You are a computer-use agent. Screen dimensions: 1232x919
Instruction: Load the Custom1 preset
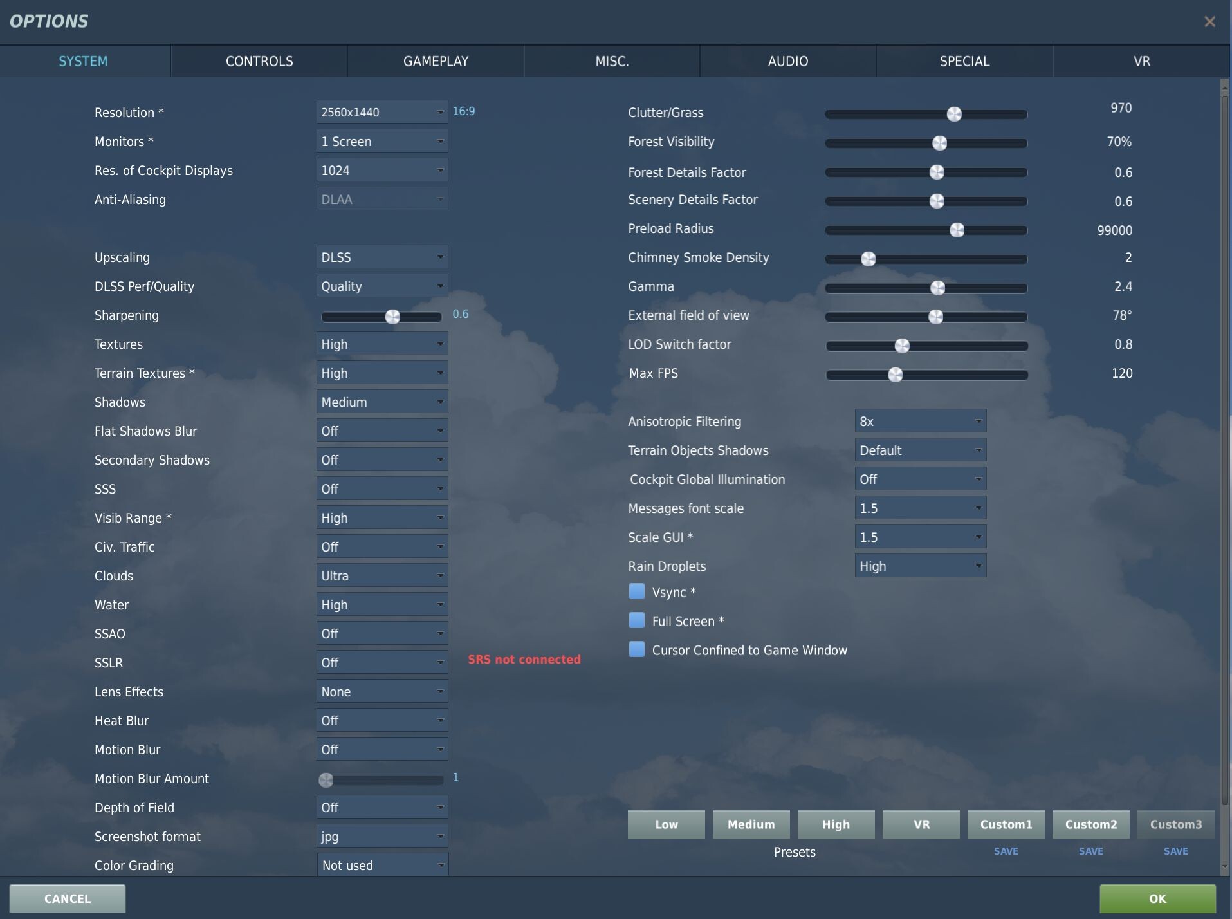click(1006, 824)
